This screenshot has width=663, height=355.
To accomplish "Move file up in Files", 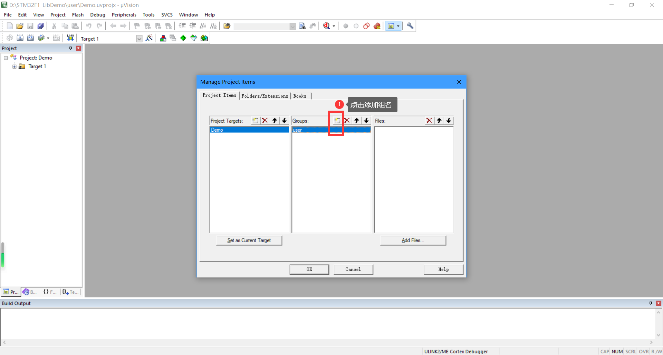I will (439, 121).
